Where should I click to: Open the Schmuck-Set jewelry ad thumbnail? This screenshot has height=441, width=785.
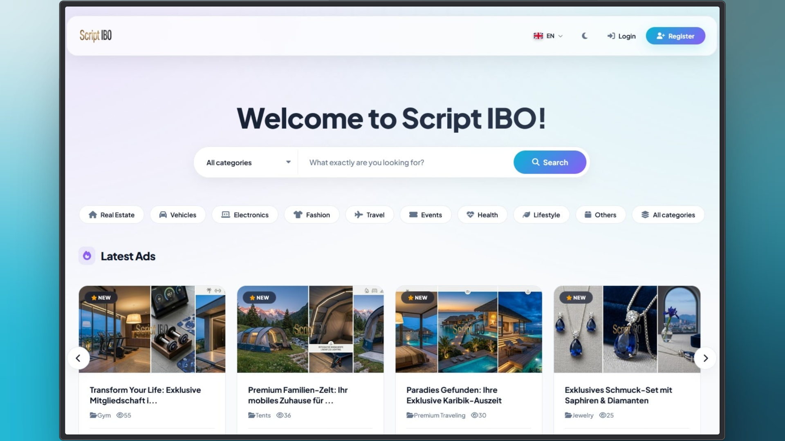click(627, 329)
